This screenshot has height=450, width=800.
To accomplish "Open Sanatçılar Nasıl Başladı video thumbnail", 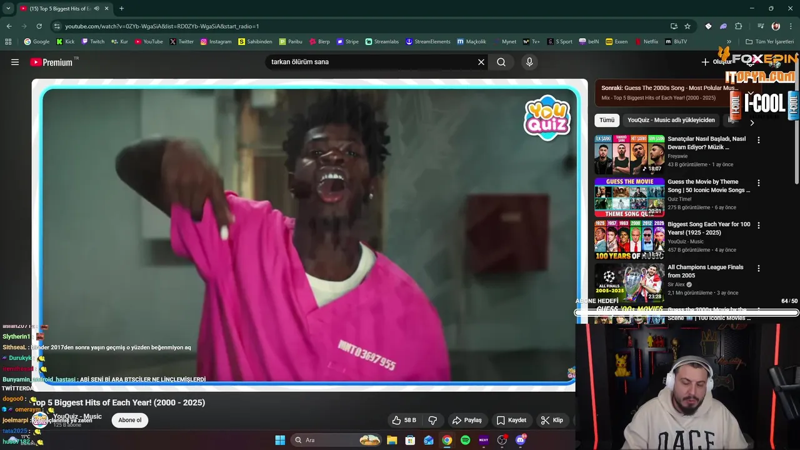I will [x=629, y=154].
